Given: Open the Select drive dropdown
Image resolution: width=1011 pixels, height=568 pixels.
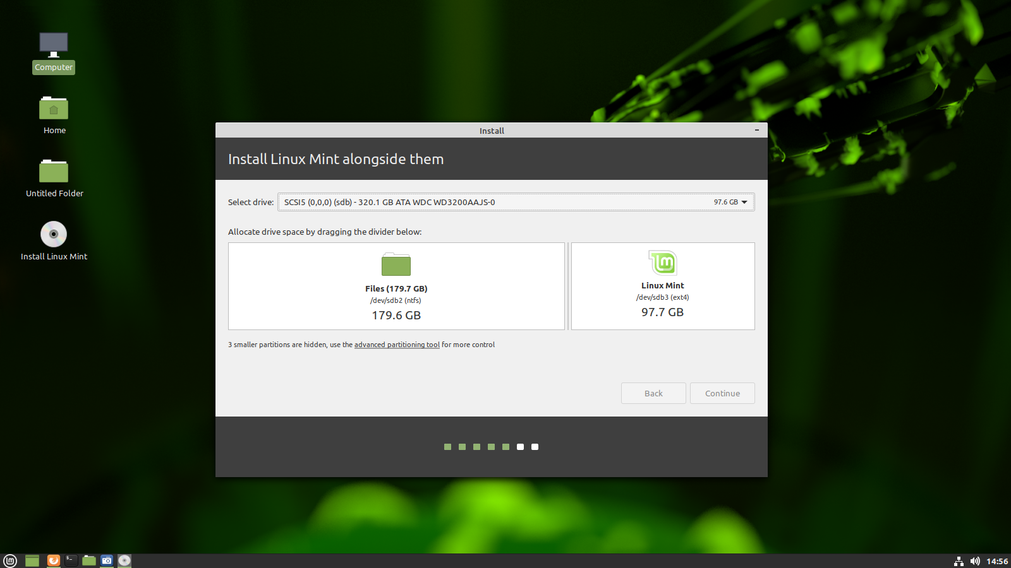Looking at the screenshot, I should pyautogui.click(x=516, y=202).
